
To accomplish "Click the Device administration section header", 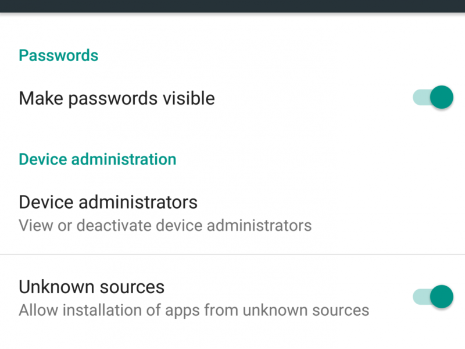I will click(97, 159).
